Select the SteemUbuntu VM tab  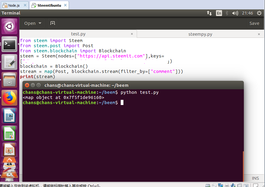click(49, 5)
